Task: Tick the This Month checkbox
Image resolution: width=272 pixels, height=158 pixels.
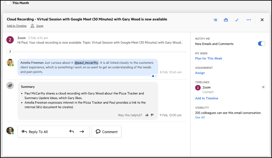Action: tap(8, 3)
